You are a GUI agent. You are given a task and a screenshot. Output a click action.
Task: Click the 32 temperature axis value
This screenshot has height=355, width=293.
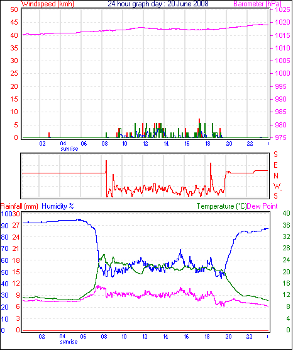click(x=286, y=237)
